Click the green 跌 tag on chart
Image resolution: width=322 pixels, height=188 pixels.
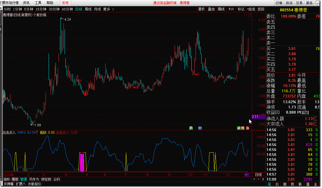(191, 128)
